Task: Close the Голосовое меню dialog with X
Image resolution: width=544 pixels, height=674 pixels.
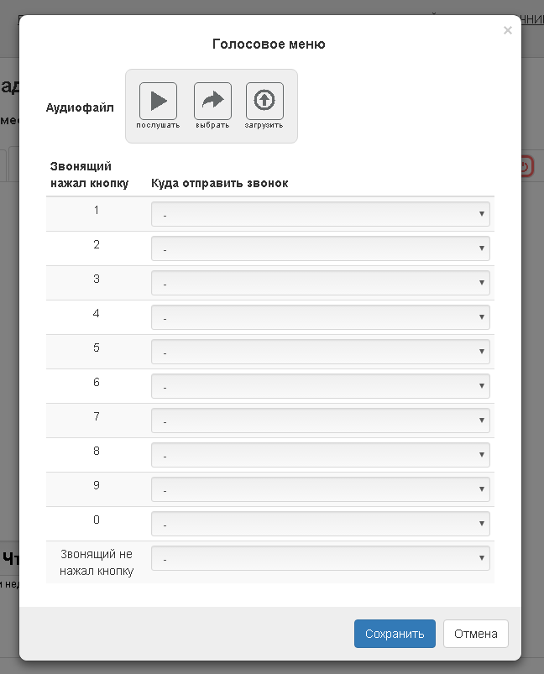Action: (507, 30)
